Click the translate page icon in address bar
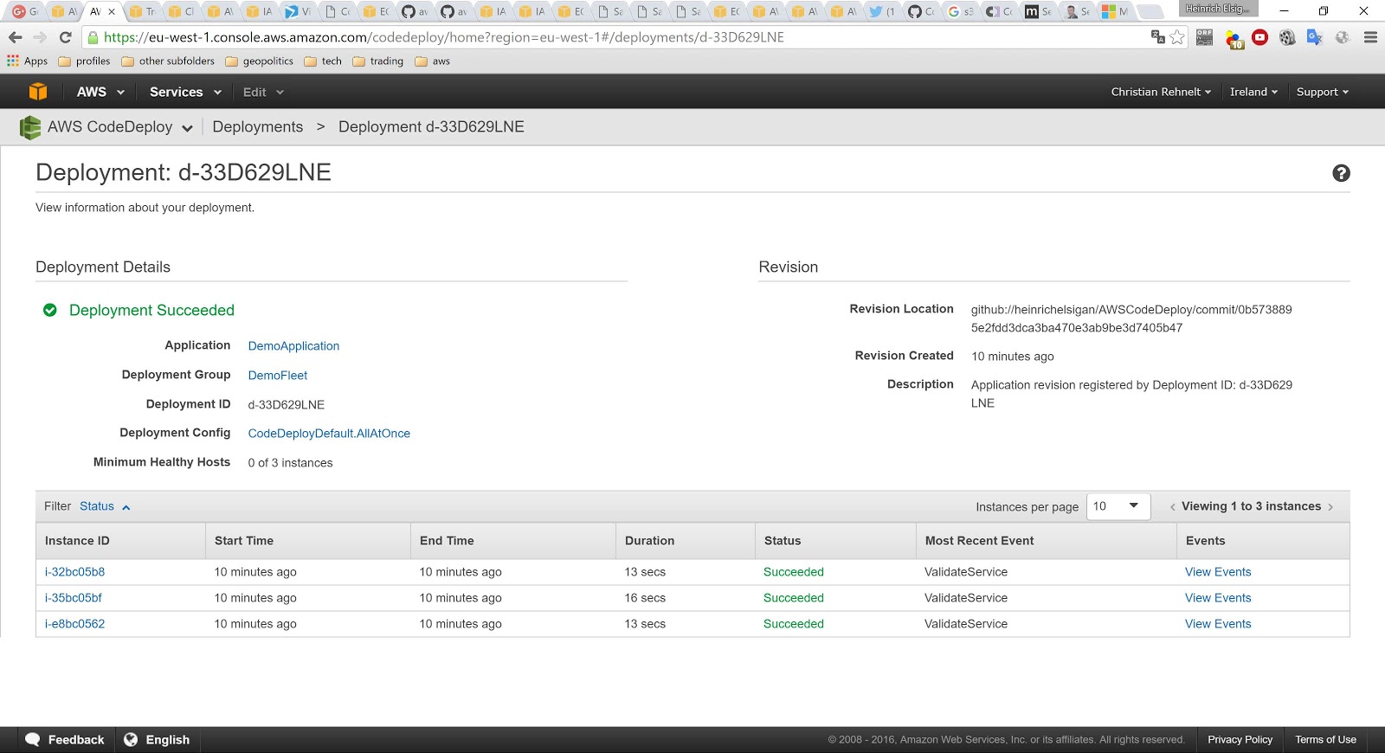 click(1157, 37)
